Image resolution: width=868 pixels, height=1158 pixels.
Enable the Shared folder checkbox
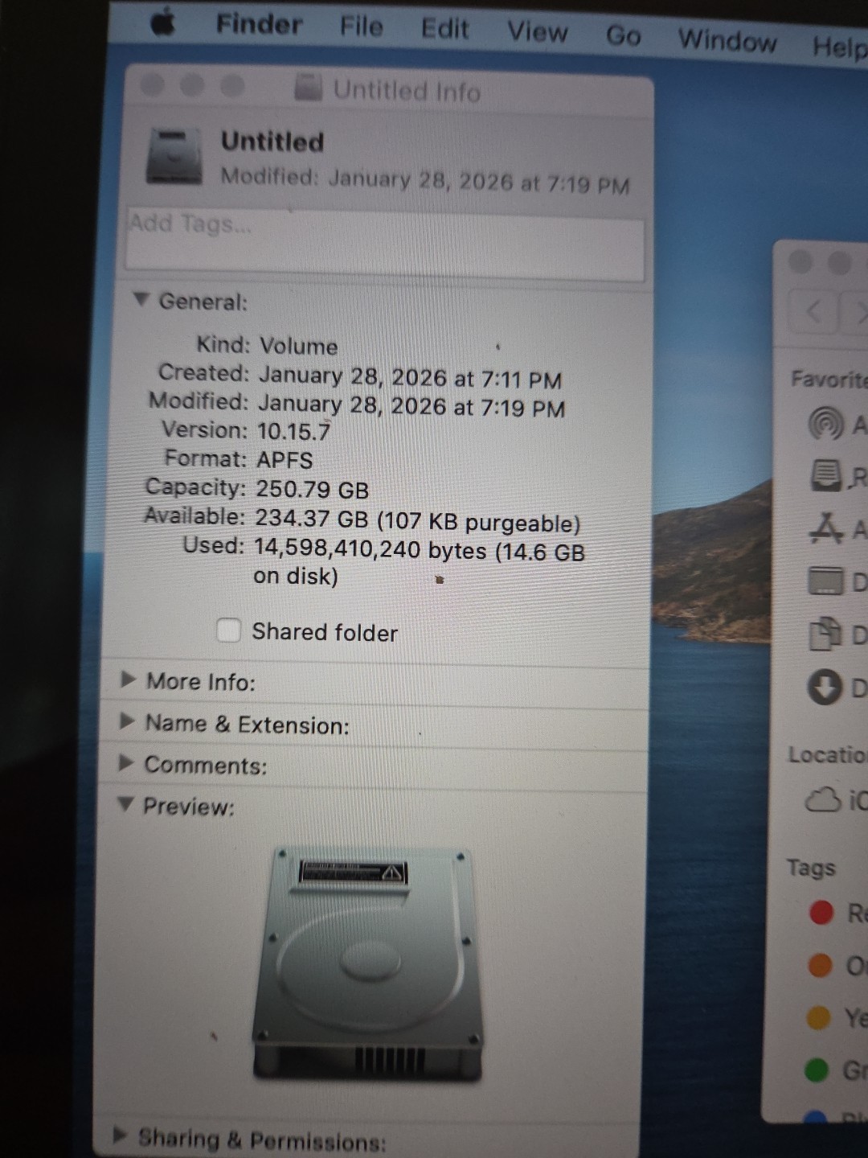click(229, 630)
